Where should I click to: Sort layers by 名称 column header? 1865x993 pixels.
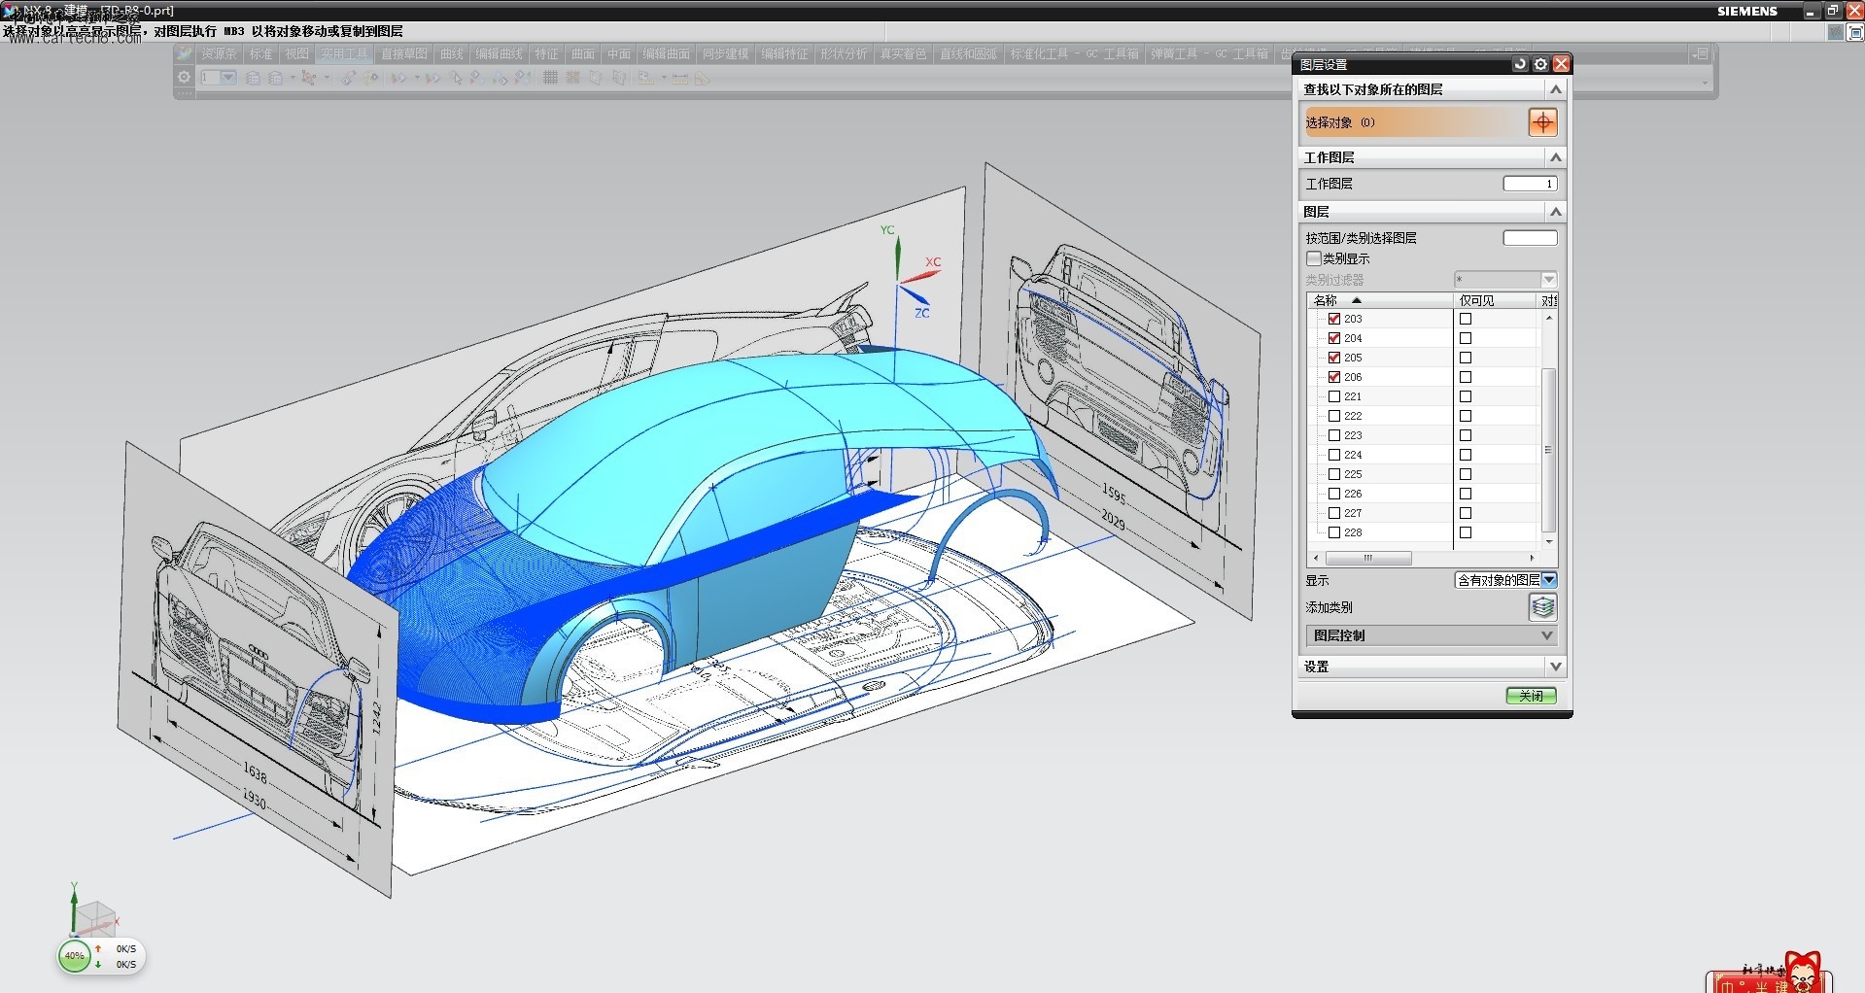(x=1379, y=300)
